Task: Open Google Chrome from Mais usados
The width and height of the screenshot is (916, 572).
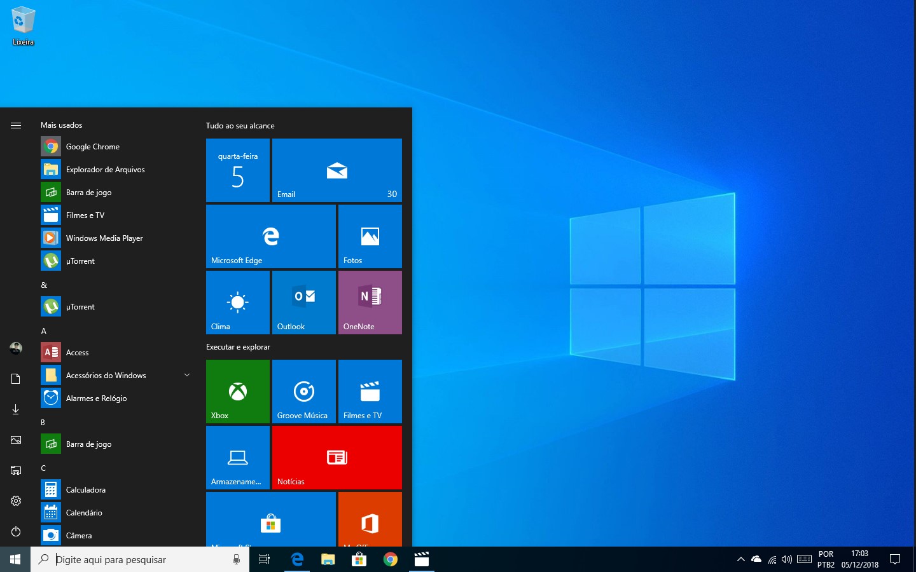Action: (117, 147)
